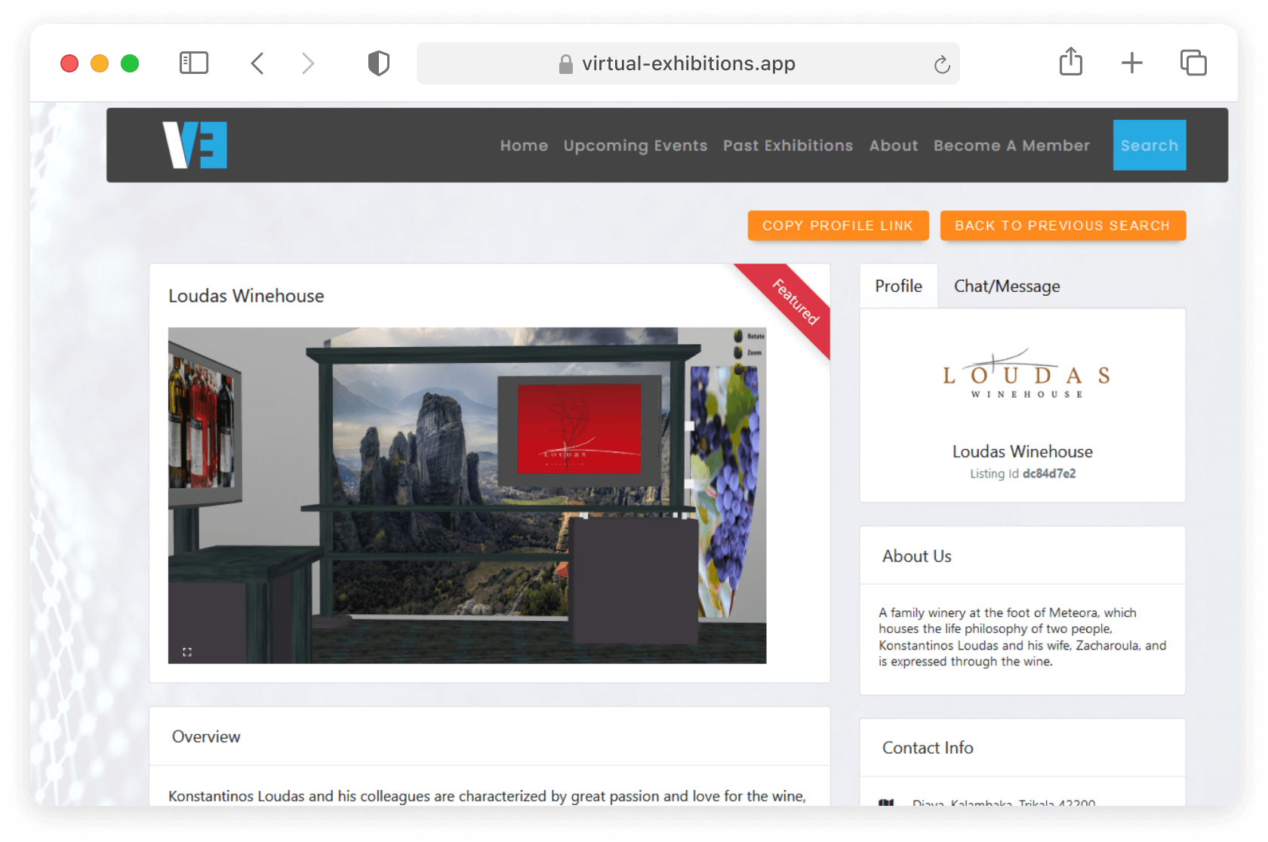Click the About Us heading
The image size is (1268, 842).
[917, 556]
